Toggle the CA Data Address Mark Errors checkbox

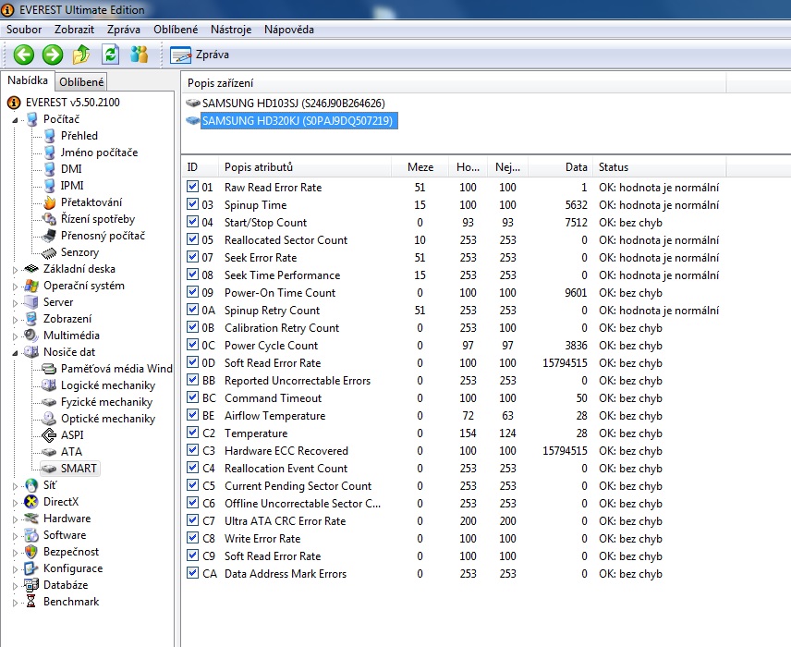tap(192, 573)
